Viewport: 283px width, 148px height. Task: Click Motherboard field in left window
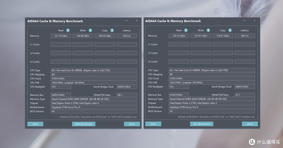[x=94, y=107]
